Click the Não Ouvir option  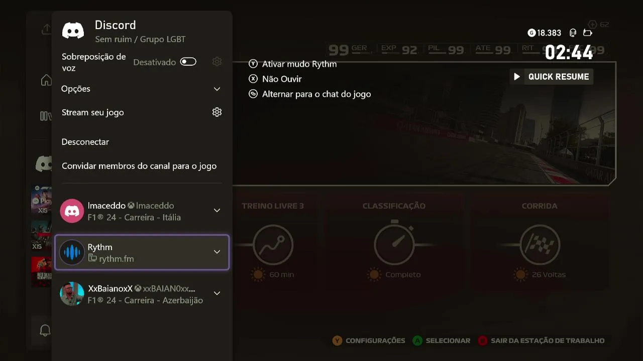(x=281, y=79)
